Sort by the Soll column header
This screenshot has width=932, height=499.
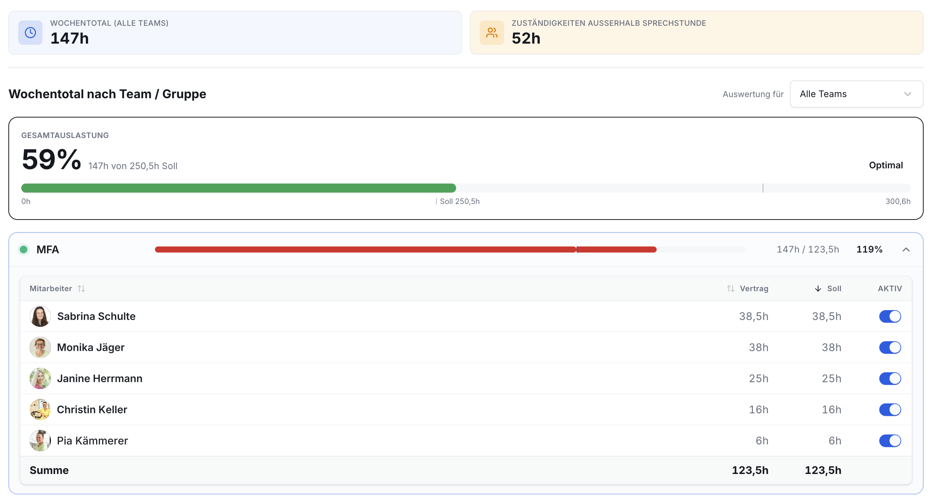834,289
